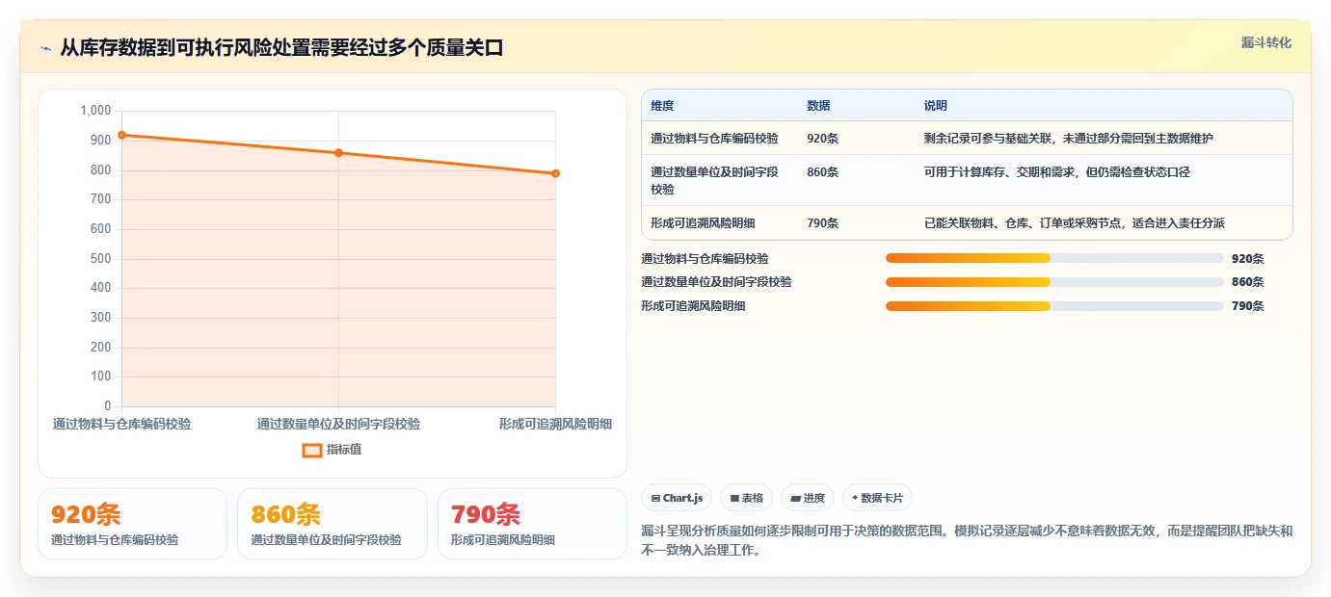Click the 790条 value beside the third progress bar
The width and height of the screenshot is (1331, 597).
coord(1247,306)
